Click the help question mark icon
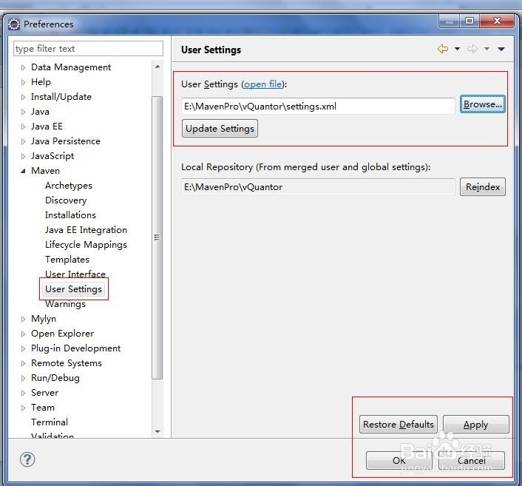Screen dimensions: 522x486 click(27, 459)
